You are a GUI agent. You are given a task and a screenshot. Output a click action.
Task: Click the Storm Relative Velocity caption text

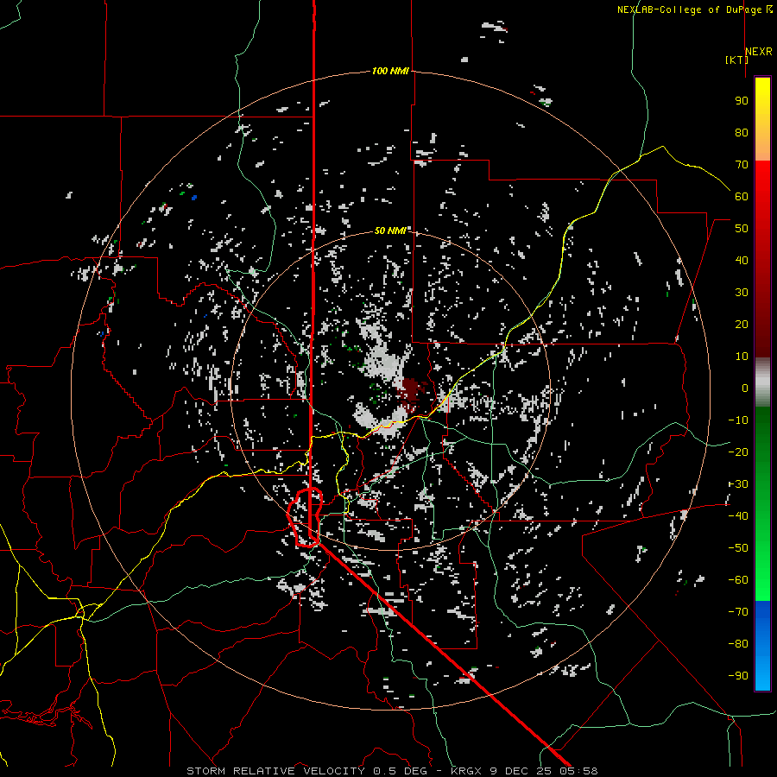point(392,771)
